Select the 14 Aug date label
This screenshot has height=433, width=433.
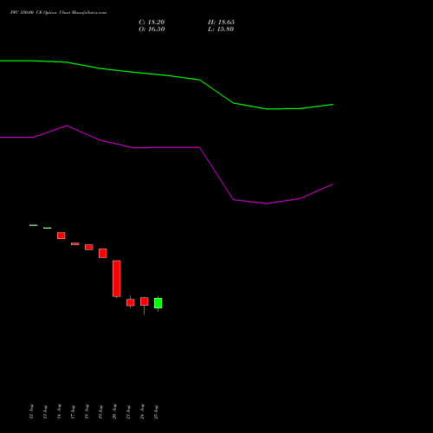[59, 411]
